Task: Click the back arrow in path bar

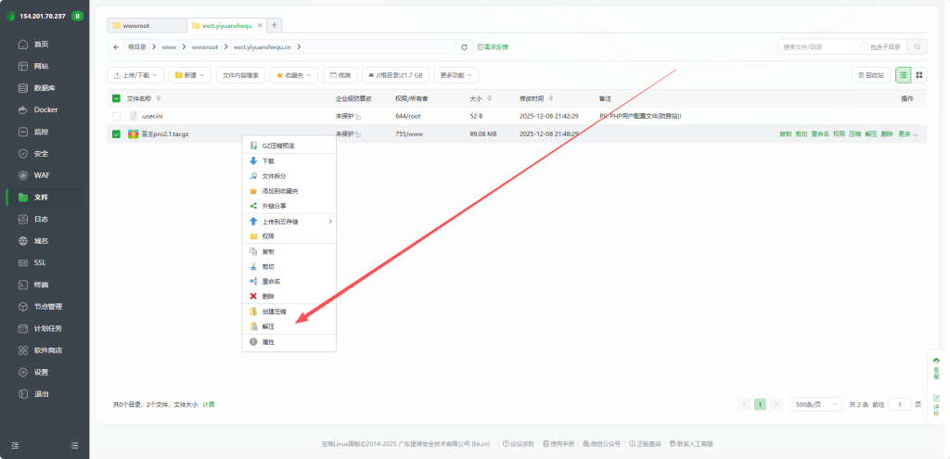Action: click(x=116, y=46)
